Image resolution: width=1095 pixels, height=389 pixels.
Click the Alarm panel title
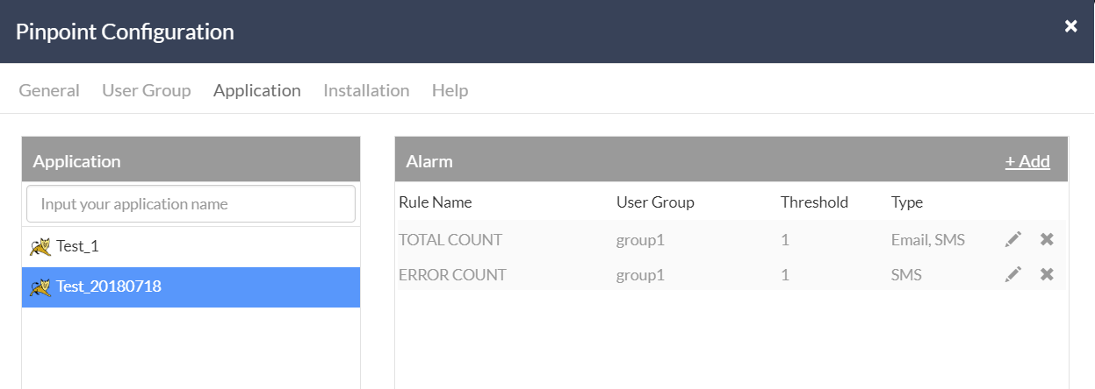[429, 161]
